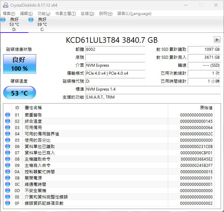The height and width of the screenshot is (212, 224).
Task: Click the 53 °C temperature button
Action: [x=20, y=93]
